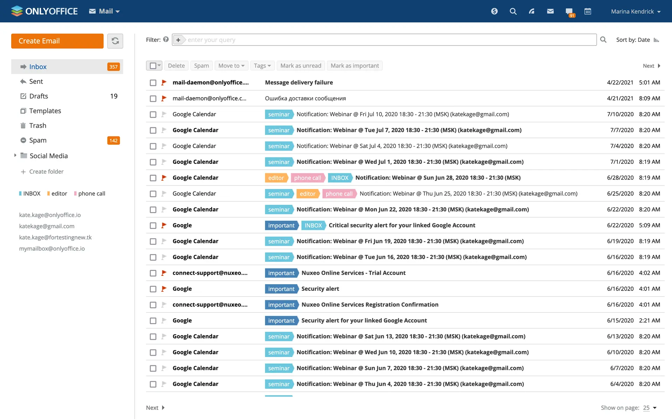Toggle importance flag on Message delivery failure
672x420 pixels.
click(163, 83)
